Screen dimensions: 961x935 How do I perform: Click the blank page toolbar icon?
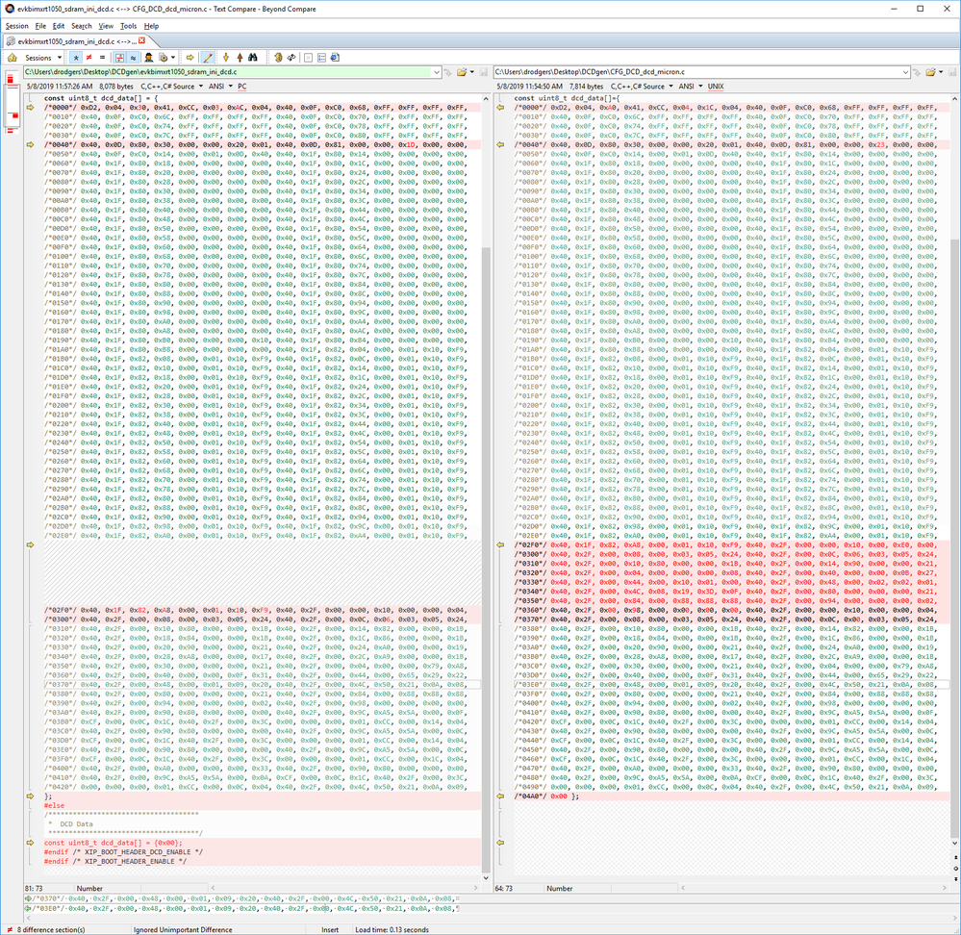[x=308, y=58]
